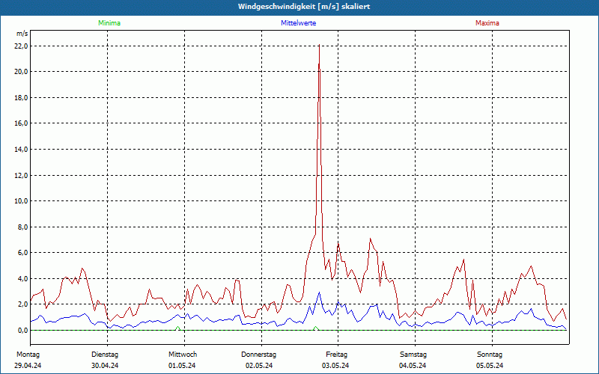
Task: Click the date 01.05.24
Action: [x=182, y=366]
